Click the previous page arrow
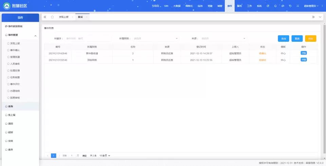Image resolution: width=326 pixels, height=166 pixels. point(48,155)
